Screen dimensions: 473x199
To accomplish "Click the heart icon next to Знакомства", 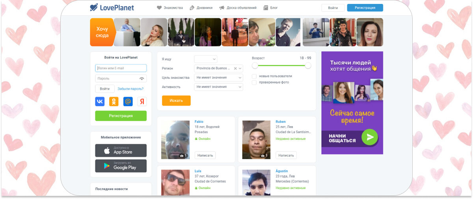I will pos(159,7).
